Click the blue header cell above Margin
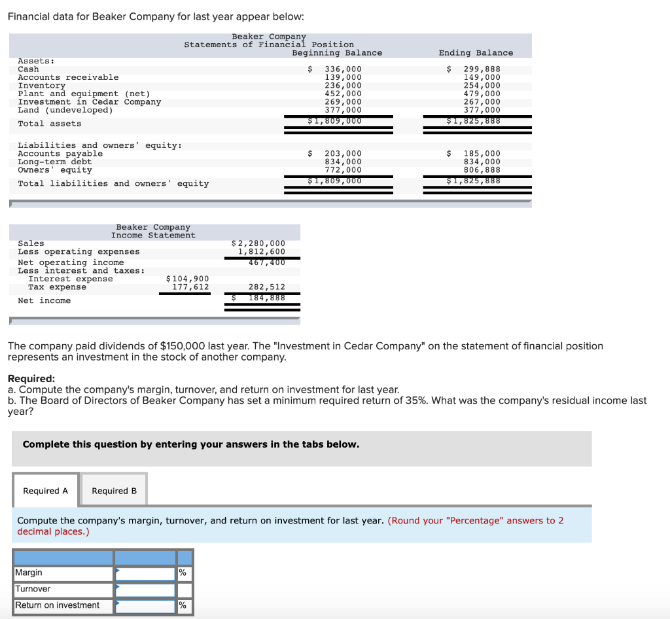 pyautogui.click(x=62, y=557)
